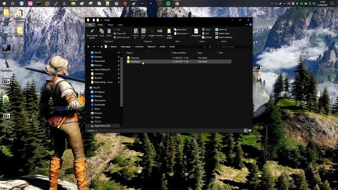This screenshot has width=338, height=190.
Task: Click Copy path in the ribbon
Action: 120,33
